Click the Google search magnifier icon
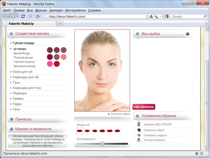This screenshot has height=158, width=210. [205, 16]
